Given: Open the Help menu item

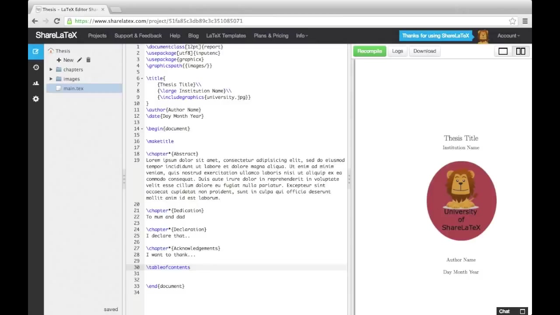Looking at the screenshot, I should click(175, 36).
